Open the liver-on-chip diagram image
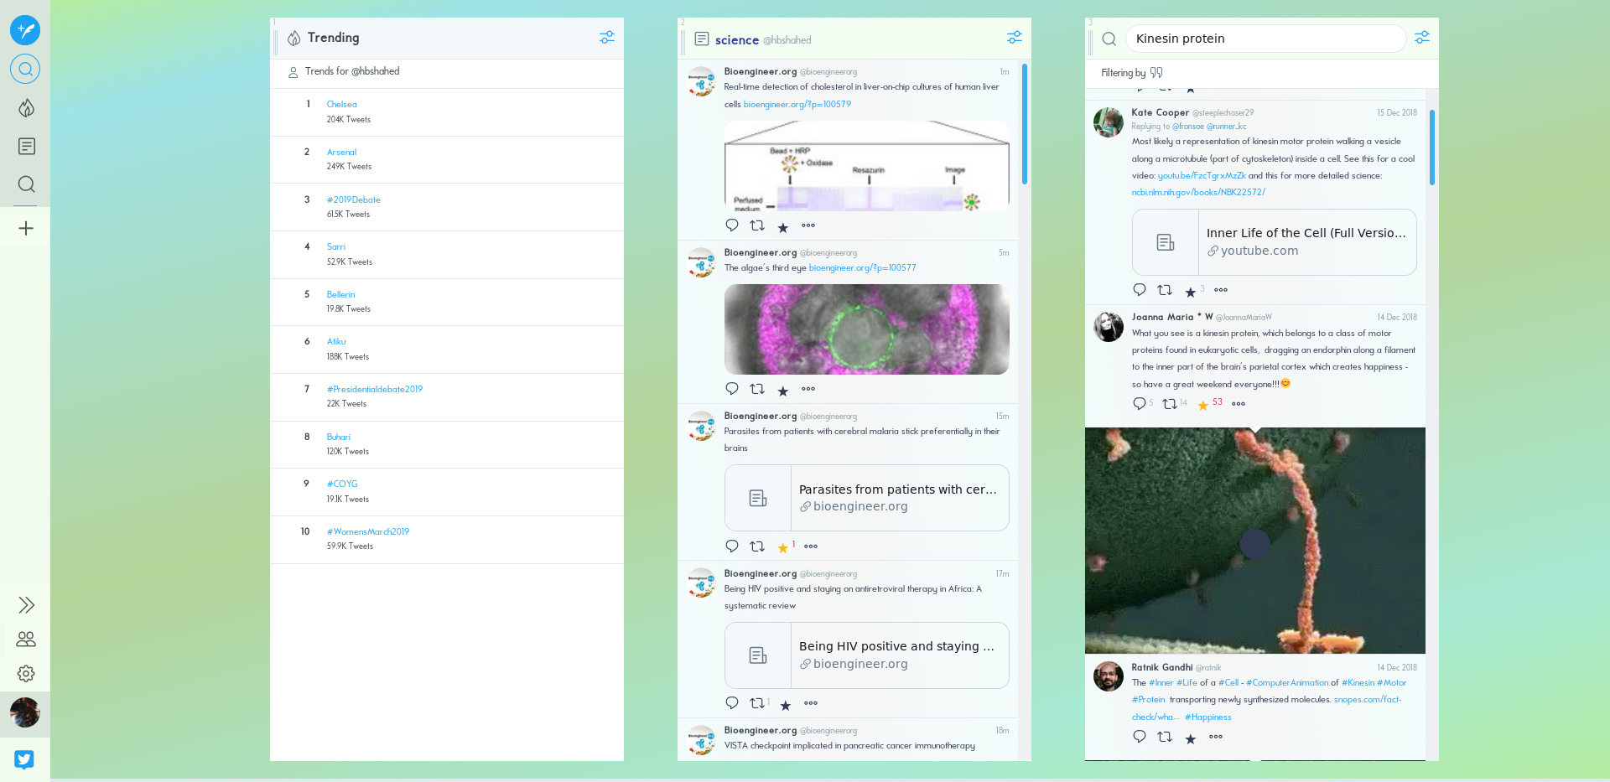The width and height of the screenshot is (1610, 782). (x=867, y=166)
